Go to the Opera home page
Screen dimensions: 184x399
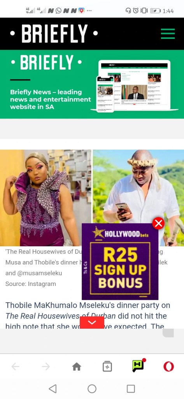77,367
